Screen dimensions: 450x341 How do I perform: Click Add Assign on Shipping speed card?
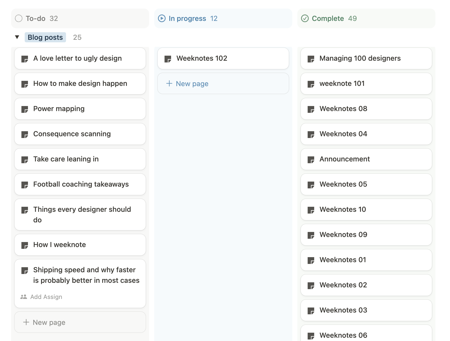[46, 297]
